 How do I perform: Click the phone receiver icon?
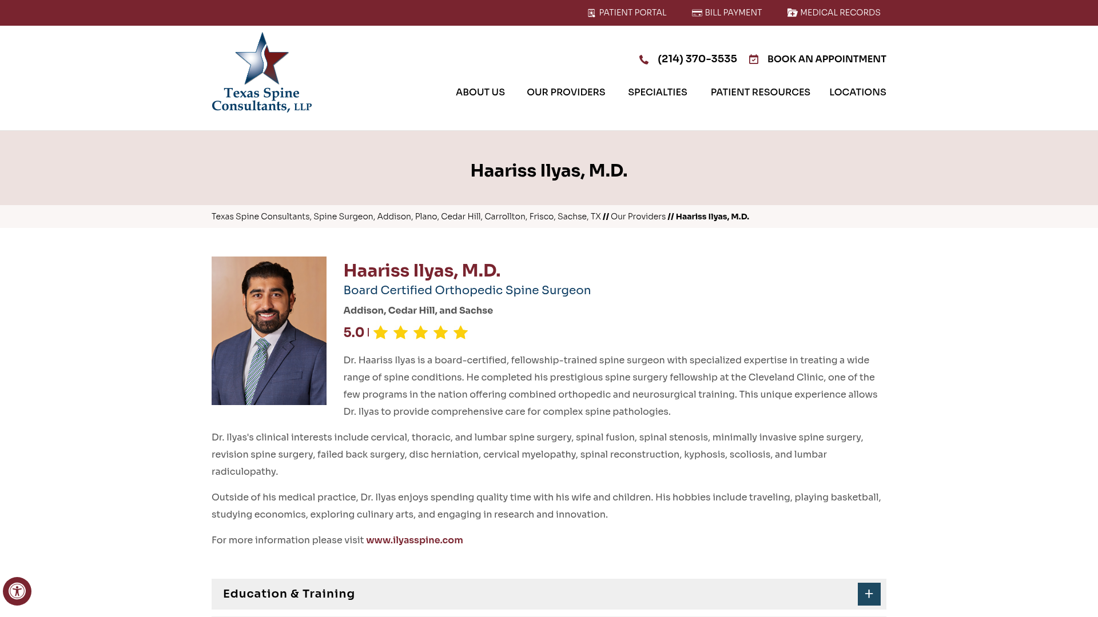(644, 59)
